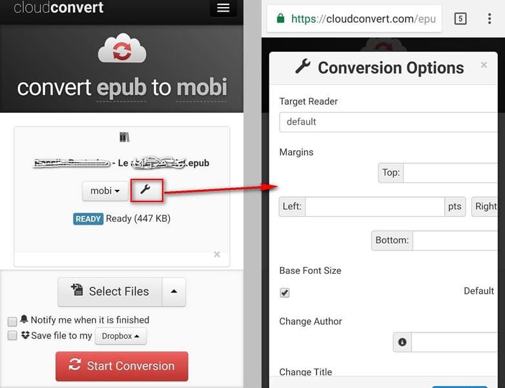Click the Dropbox logo icon beside Save file

(x=25, y=335)
